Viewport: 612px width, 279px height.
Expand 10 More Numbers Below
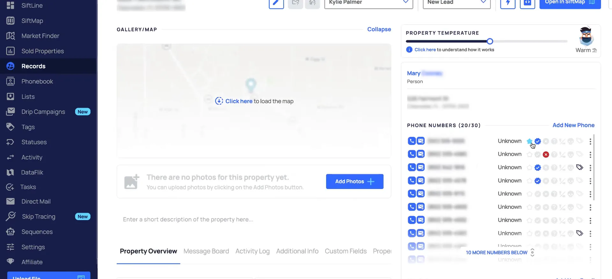500,253
